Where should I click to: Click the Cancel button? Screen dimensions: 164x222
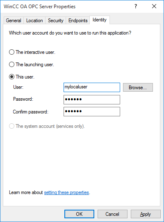(x=112, y=214)
